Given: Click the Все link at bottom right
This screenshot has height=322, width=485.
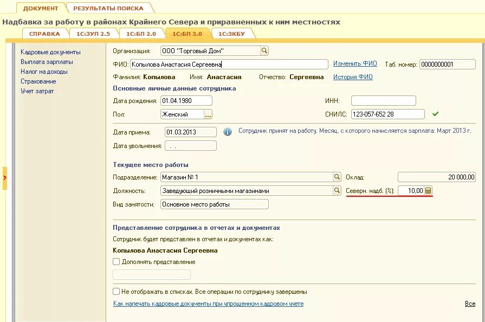Looking at the screenshot, I should (470, 304).
